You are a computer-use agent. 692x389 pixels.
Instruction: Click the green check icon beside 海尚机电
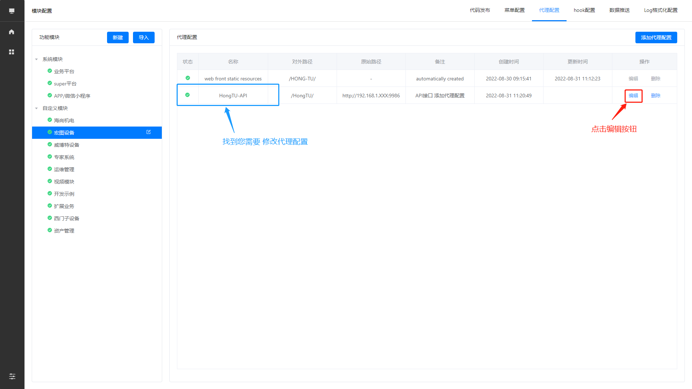click(x=50, y=120)
